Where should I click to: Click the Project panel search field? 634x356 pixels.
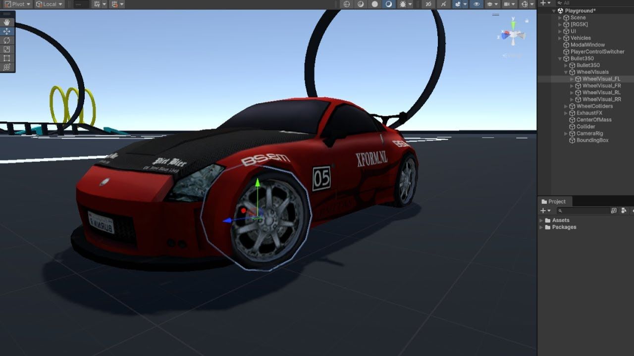click(x=584, y=210)
